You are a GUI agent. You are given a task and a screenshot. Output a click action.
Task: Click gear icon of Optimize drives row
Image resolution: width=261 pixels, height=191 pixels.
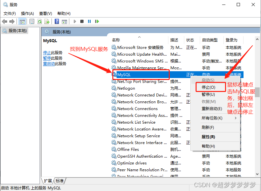pyautogui.click(x=114, y=163)
